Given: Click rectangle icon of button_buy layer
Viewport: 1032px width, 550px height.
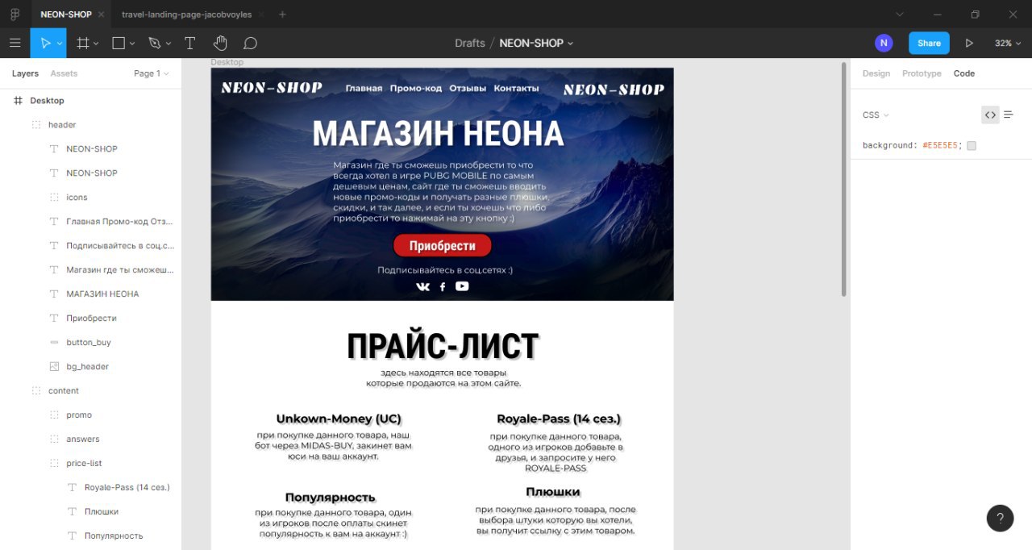Looking at the screenshot, I should [54, 342].
